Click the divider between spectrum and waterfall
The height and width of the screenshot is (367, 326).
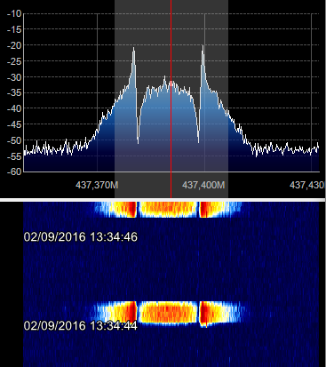163,200
